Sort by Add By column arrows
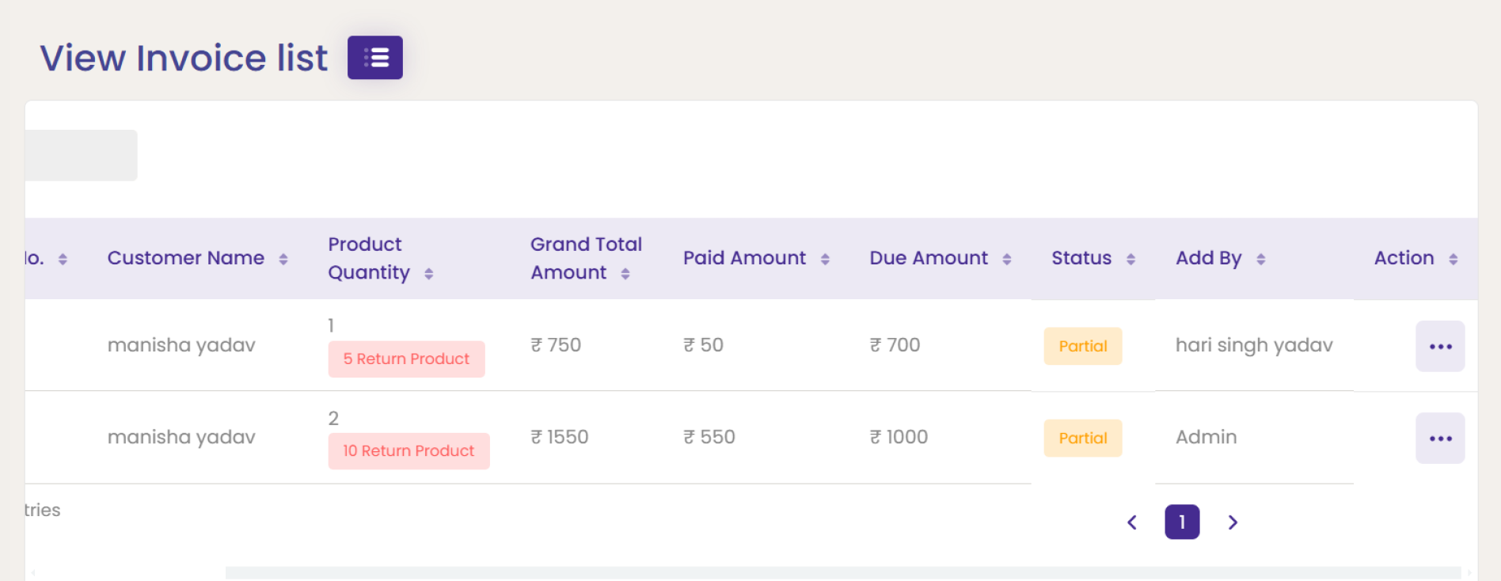The height and width of the screenshot is (581, 1501). (1260, 259)
